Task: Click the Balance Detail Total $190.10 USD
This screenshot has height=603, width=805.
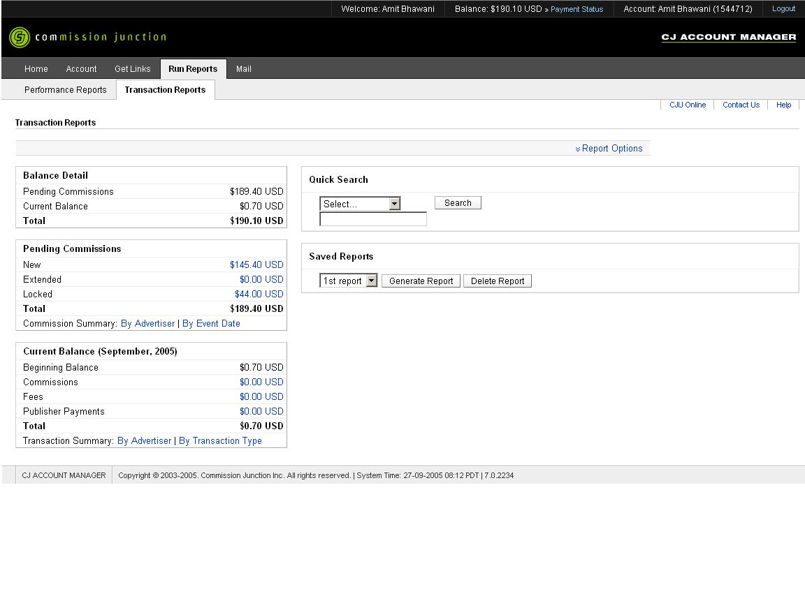Action: click(x=256, y=221)
